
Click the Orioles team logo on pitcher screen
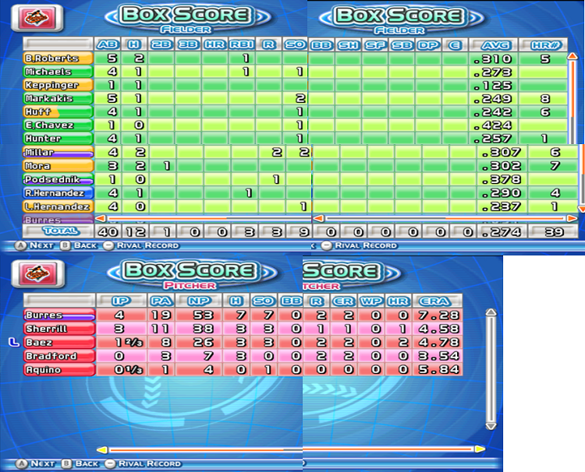click(x=37, y=274)
